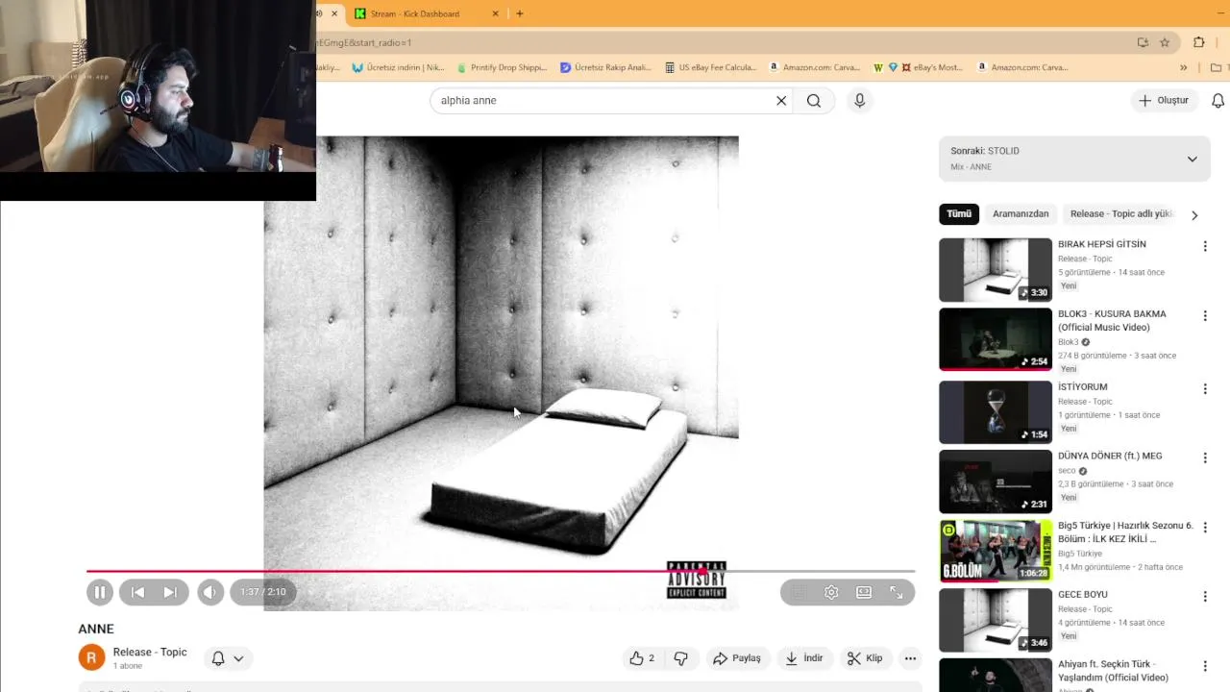Screen dimensions: 1230x692
Task: Close the current YouTube browser tab
Action: (x=334, y=13)
